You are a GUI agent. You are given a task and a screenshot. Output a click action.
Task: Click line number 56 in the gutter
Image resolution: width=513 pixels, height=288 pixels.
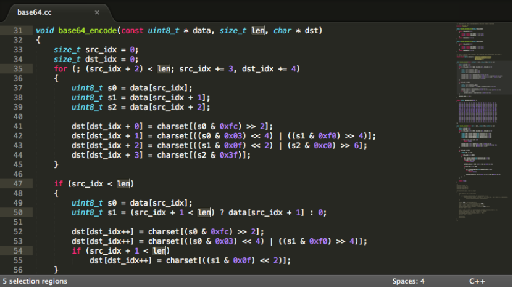[18, 270]
